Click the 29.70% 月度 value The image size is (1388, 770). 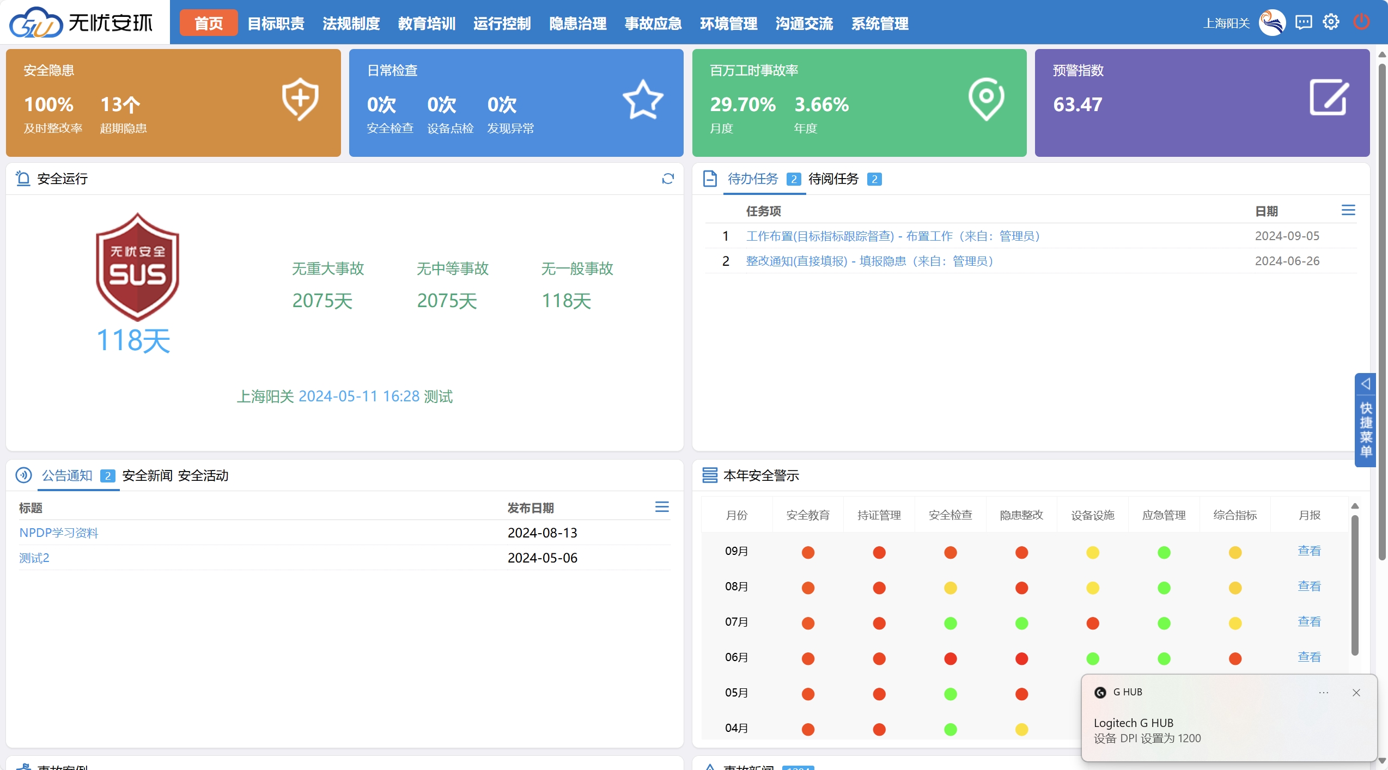tap(743, 104)
